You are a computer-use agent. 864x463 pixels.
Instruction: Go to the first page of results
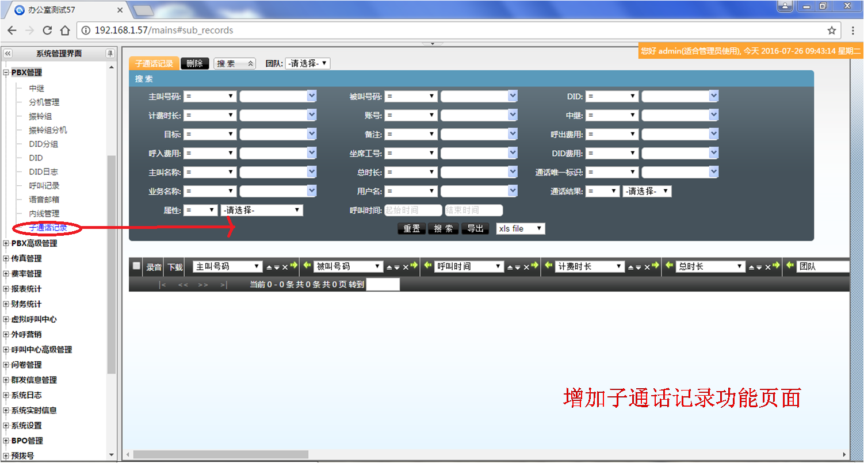tap(162, 285)
